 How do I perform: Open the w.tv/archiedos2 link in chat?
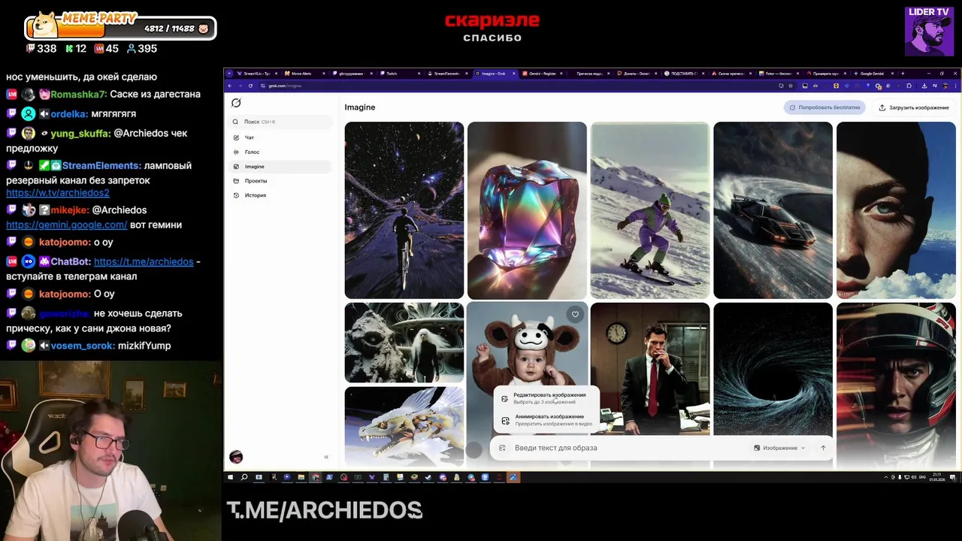coord(58,193)
